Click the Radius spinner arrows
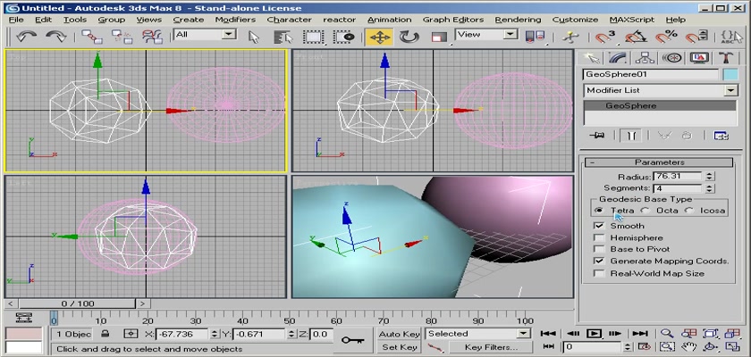This screenshot has width=751, height=357. coord(709,177)
